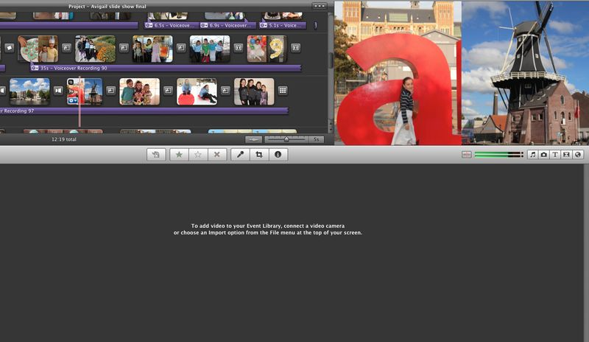The width and height of the screenshot is (589, 342).
Task: Reject selection with the X button
Action: [x=216, y=155]
